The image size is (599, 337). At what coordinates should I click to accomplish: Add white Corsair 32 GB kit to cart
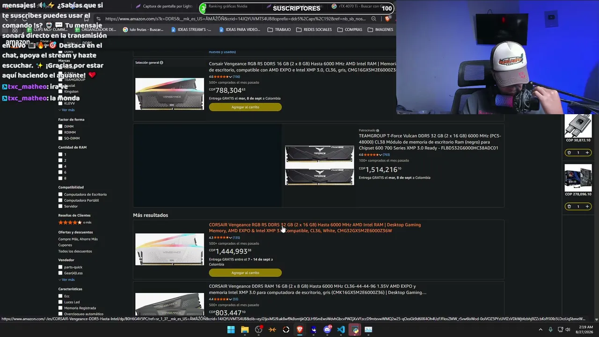pyautogui.click(x=245, y=273)
